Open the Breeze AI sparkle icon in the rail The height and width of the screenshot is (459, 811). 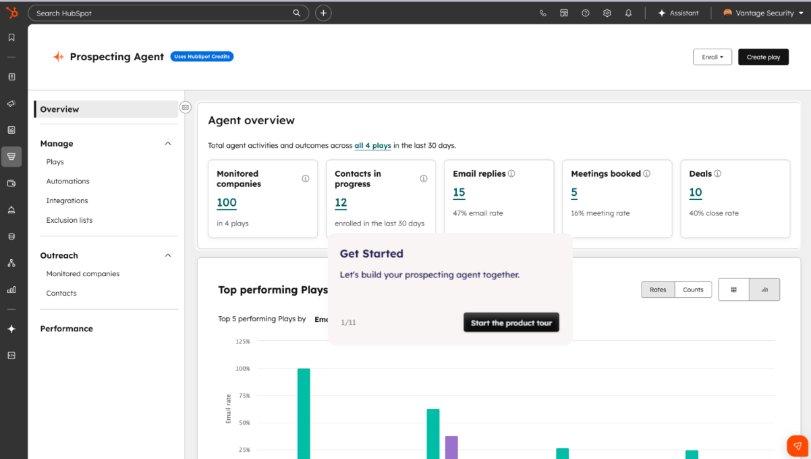pyautogui.click(x=11, y=329)
